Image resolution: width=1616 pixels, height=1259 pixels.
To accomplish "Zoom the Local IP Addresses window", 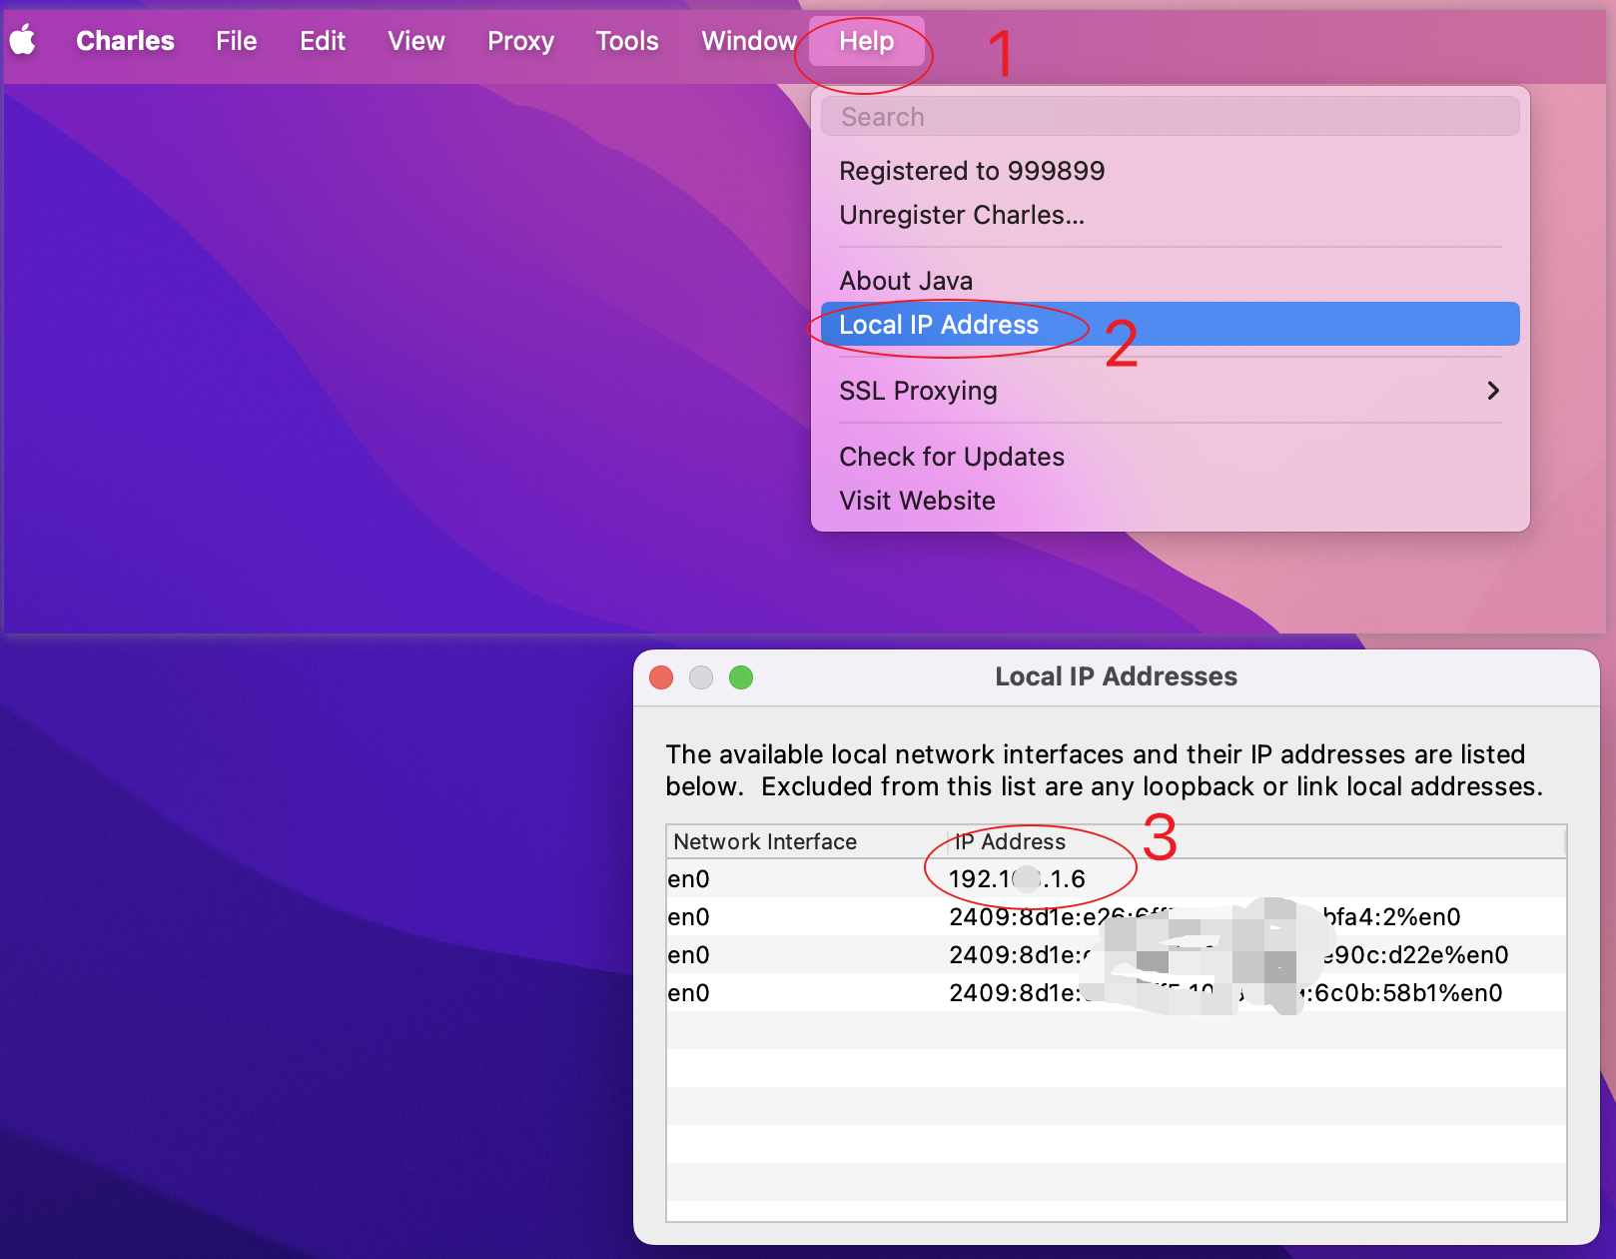I will tap(741, 677).
